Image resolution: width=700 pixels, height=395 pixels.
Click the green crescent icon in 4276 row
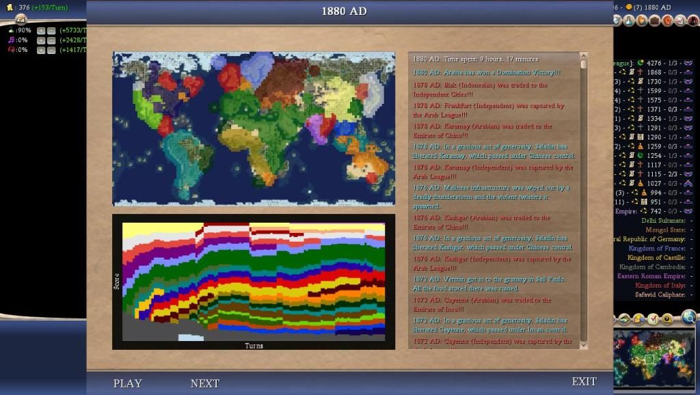pos(641,63)
